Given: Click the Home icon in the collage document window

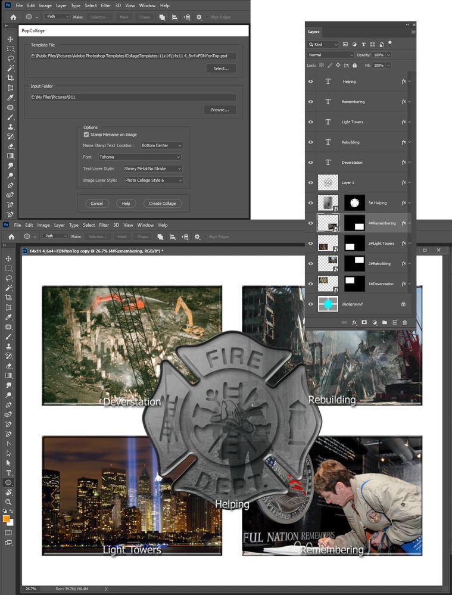Looking at the screenshot, I should [11, 237].
